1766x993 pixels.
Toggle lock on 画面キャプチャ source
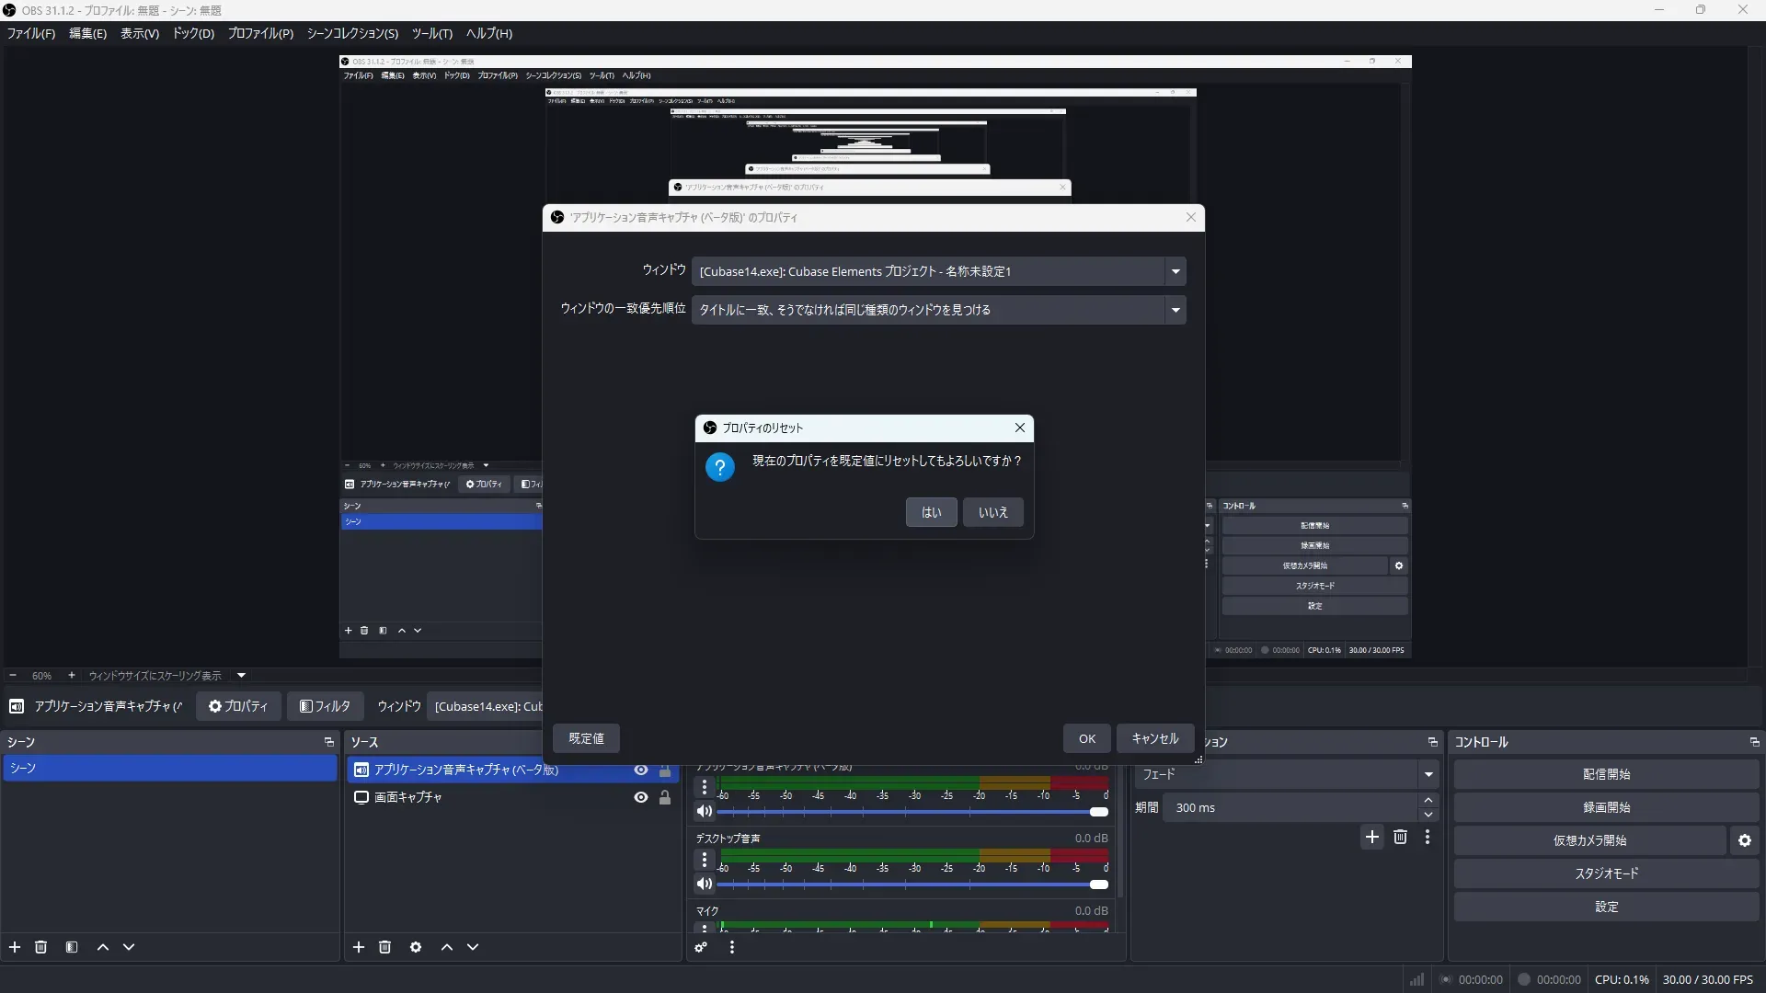tap(665, 797)
